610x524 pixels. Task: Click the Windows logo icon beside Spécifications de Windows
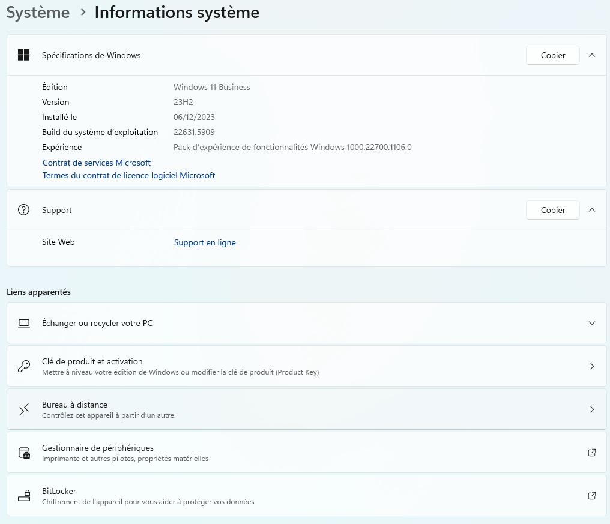pos(24,55)
